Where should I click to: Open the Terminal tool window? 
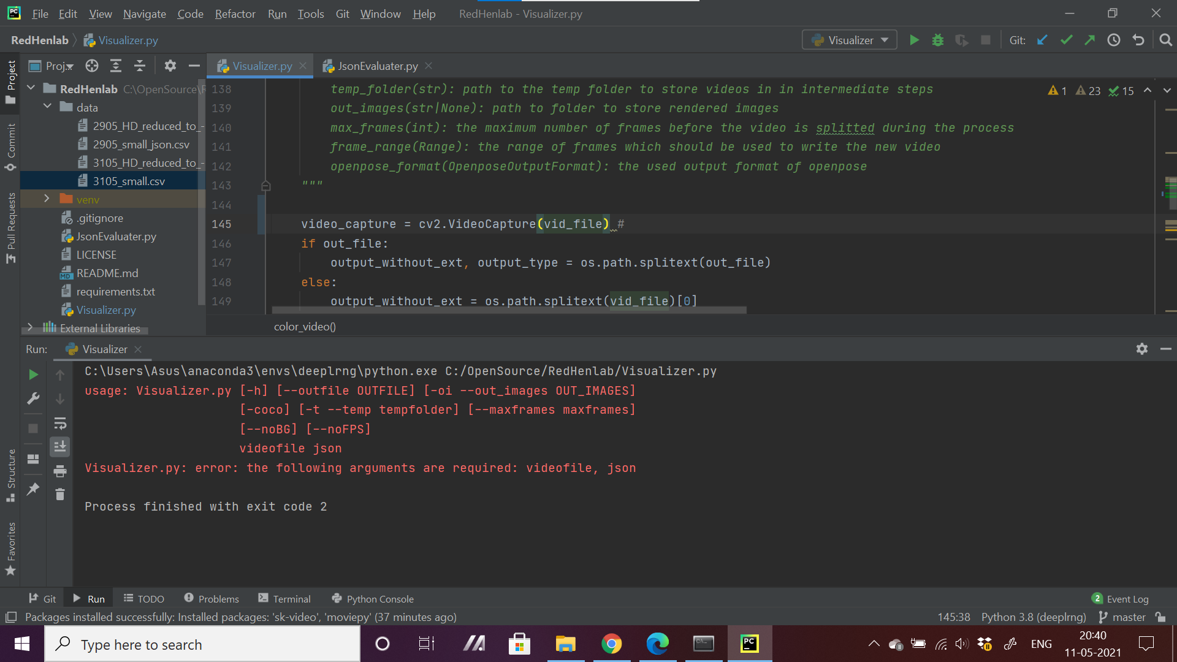284,599
